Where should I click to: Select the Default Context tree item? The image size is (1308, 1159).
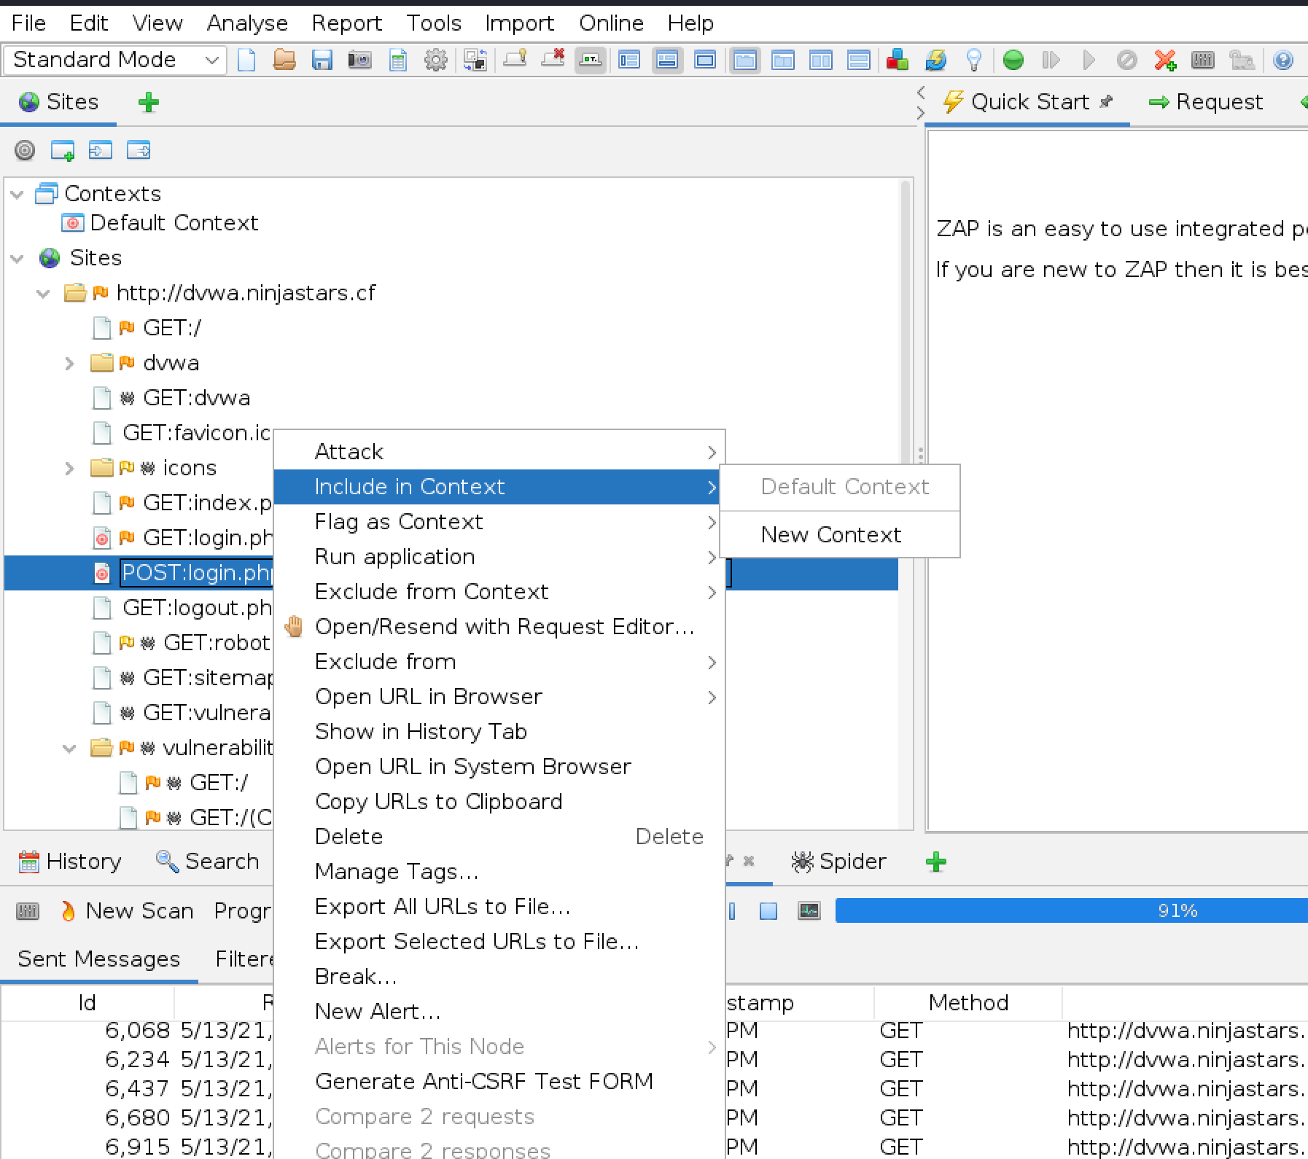tap(174, 223)
